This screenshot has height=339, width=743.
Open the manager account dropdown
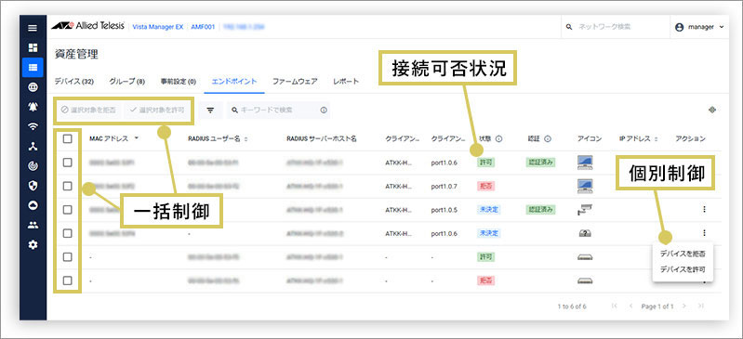pos(700,27)
